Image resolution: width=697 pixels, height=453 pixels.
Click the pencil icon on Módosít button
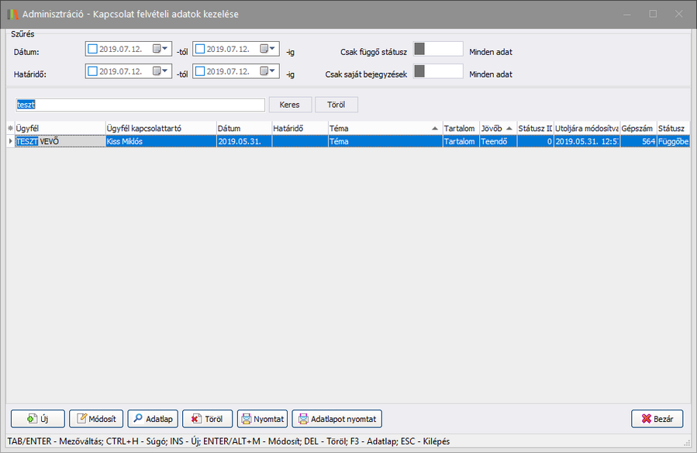85,419
